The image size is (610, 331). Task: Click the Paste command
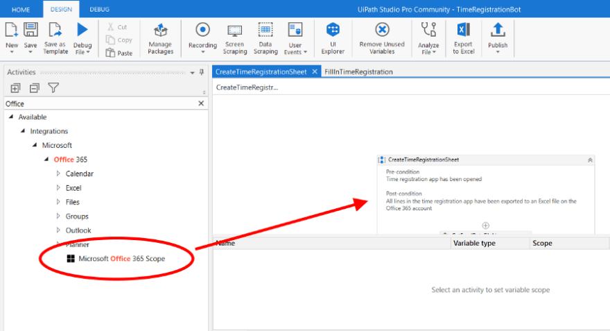(119, 53)
